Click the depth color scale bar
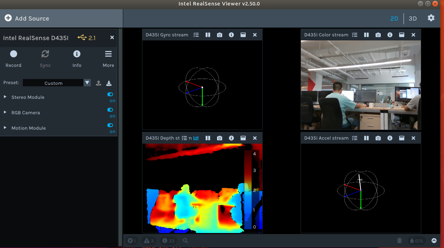This screenshot has height=248, width=444. [x=248, y=190]
